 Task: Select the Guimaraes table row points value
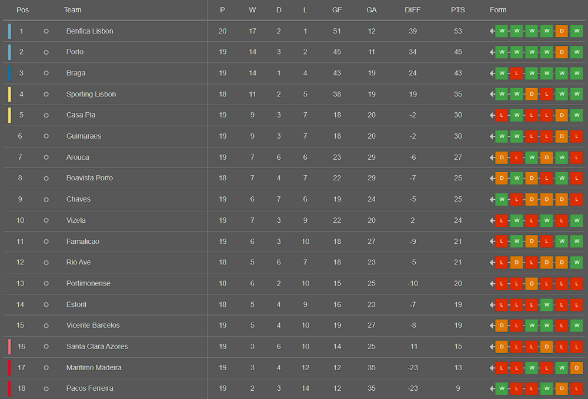click(x=457, y=136)
